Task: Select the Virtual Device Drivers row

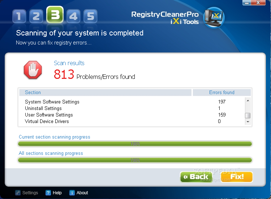Action: pos(132,121)
